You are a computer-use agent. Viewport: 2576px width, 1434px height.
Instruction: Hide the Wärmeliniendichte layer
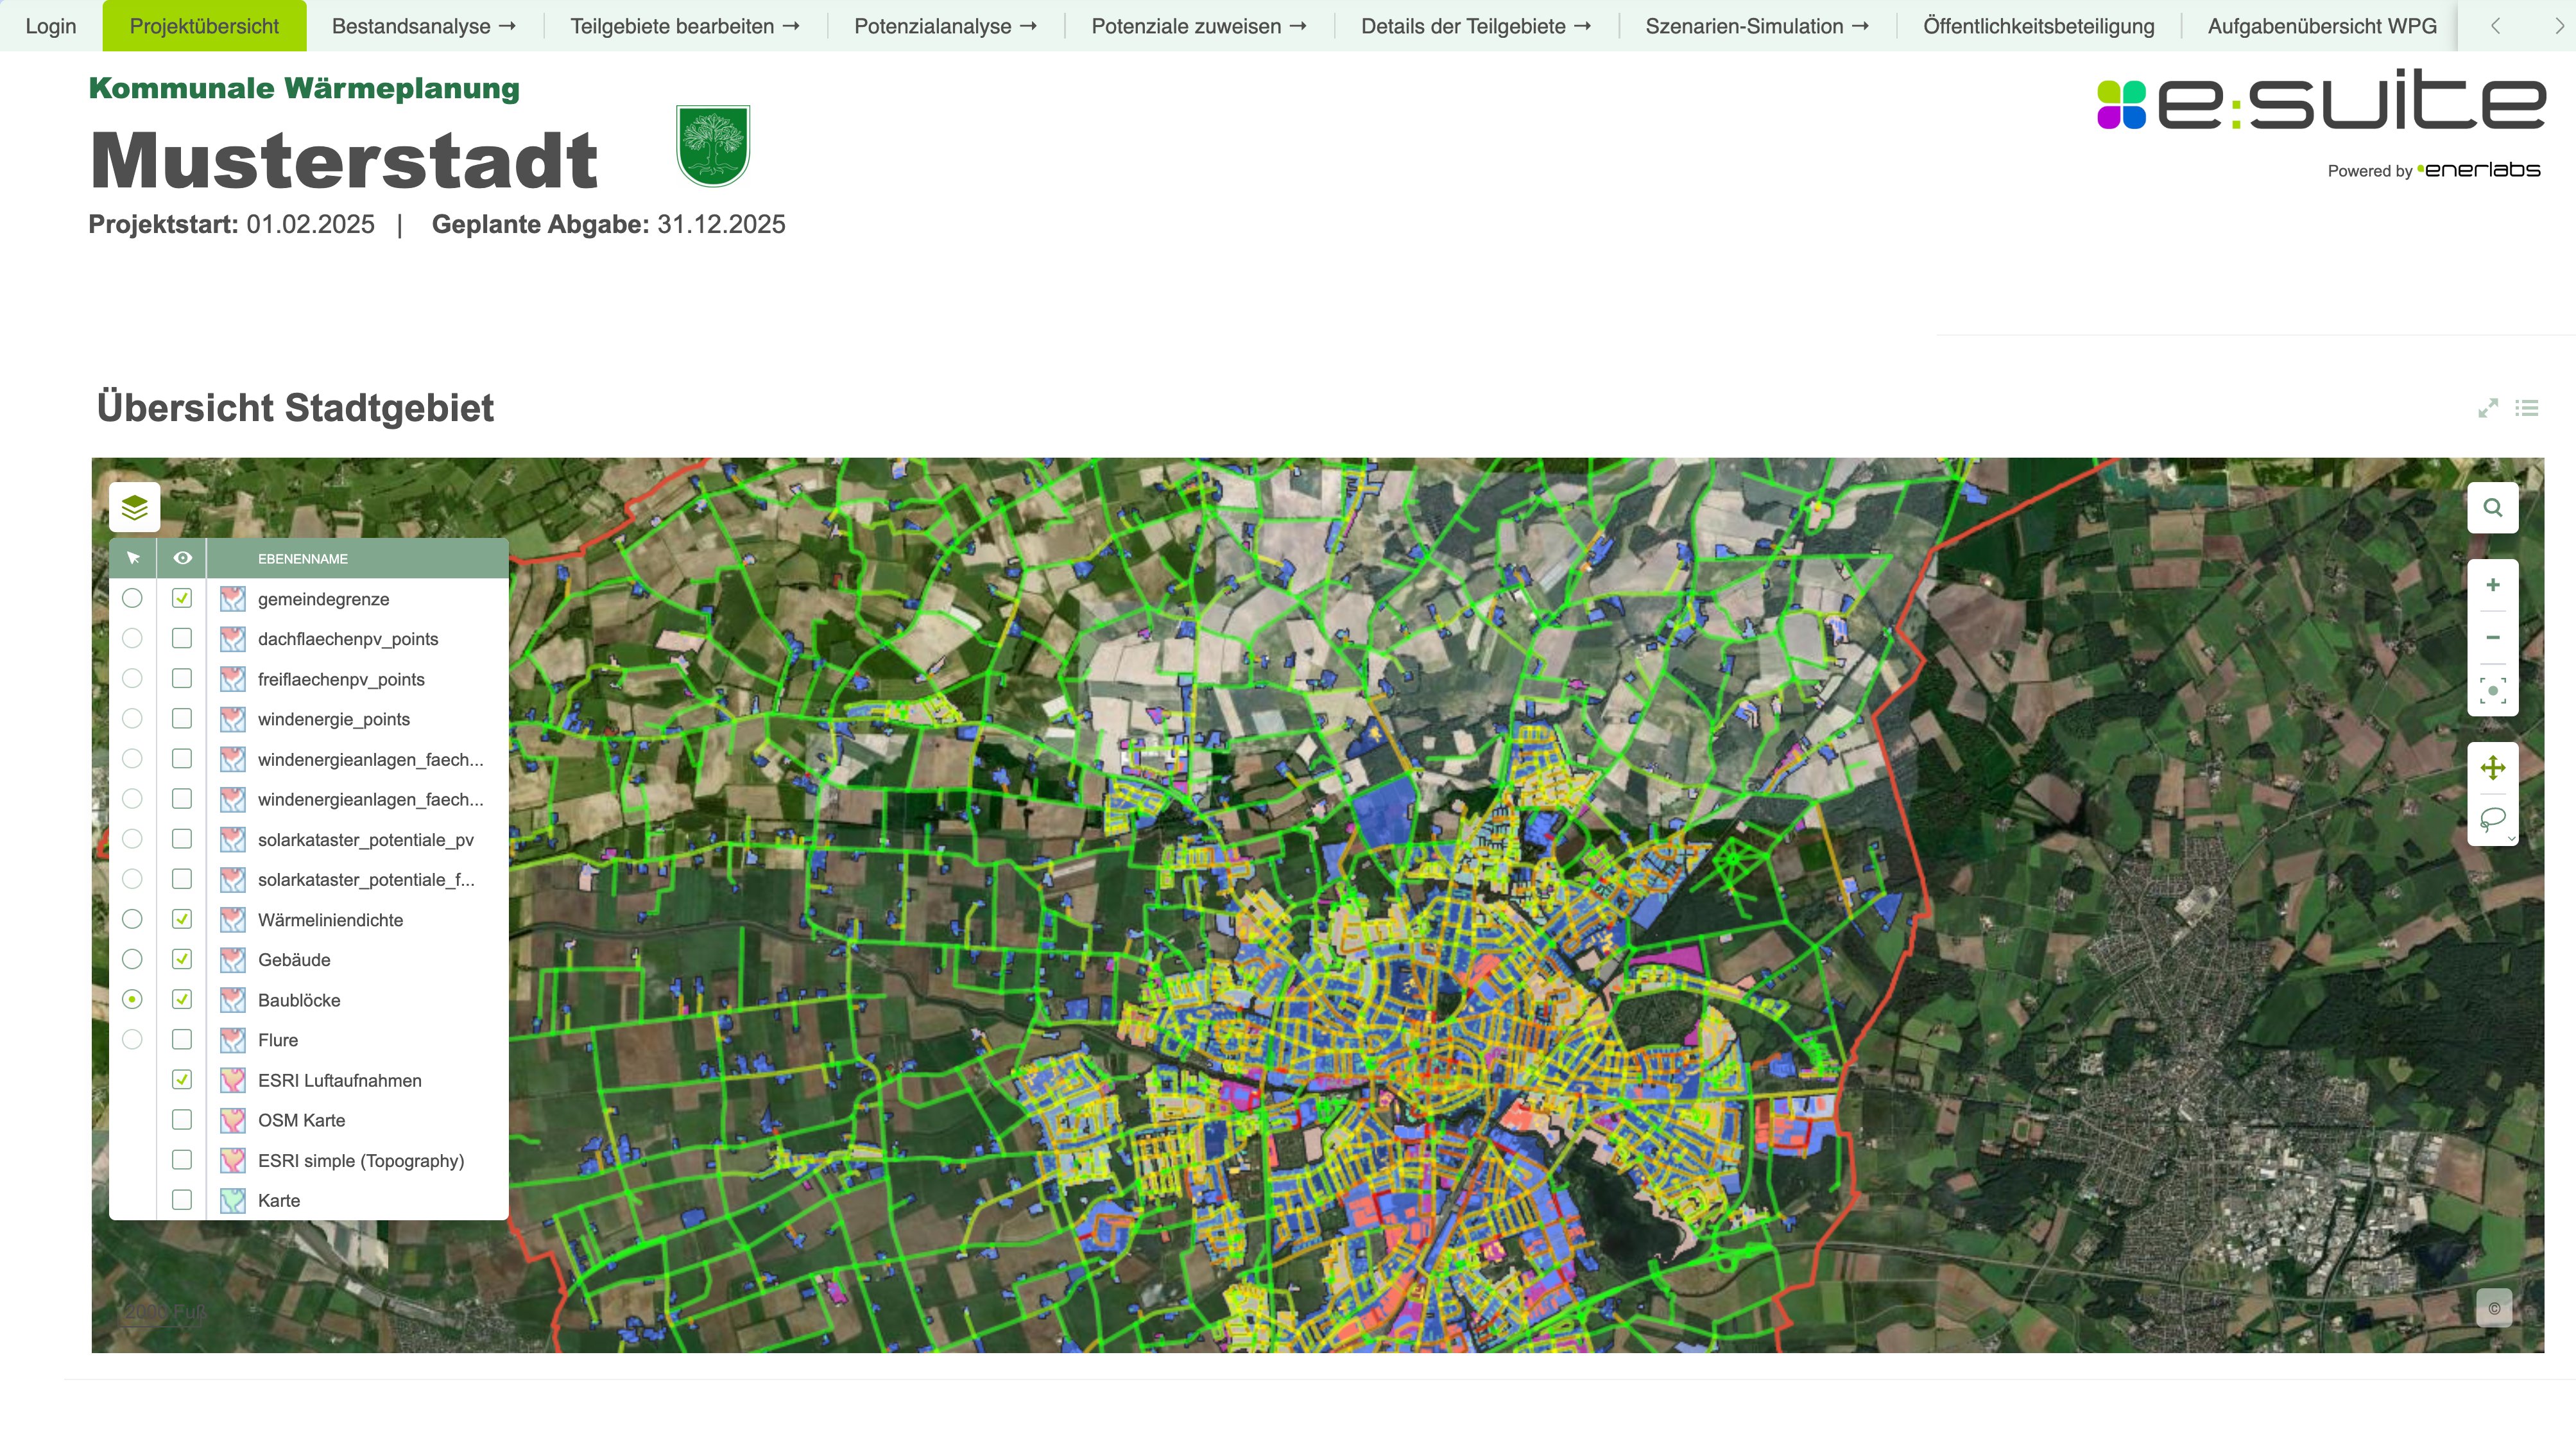coord(181,919)
